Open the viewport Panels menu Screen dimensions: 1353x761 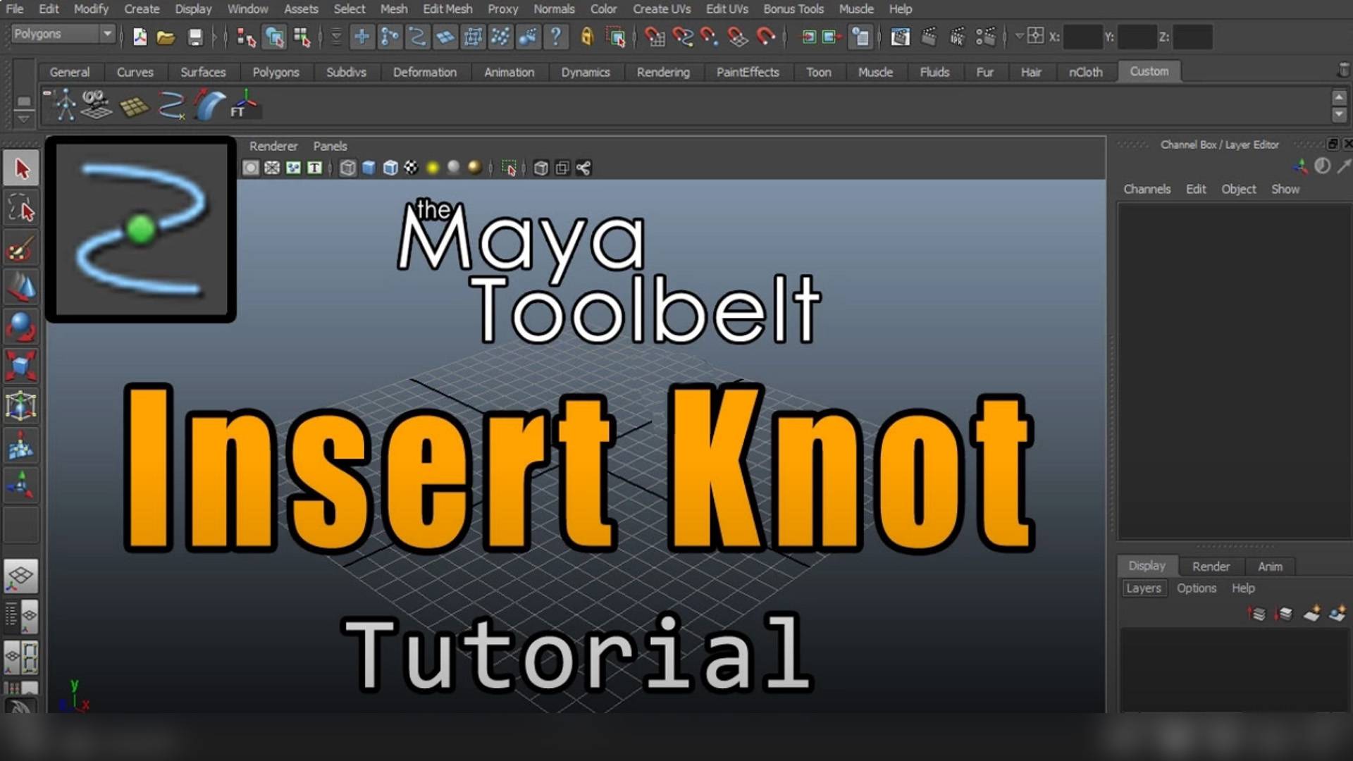click(330, 146)
